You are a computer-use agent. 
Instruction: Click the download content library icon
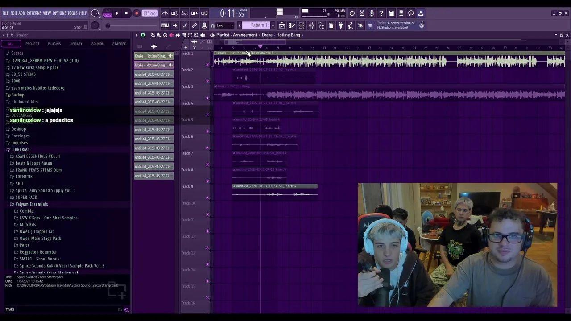[421, 13]
